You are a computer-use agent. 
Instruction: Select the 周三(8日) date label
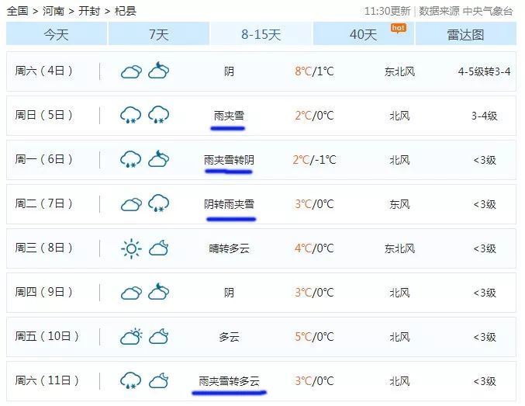tap(43, 248)
